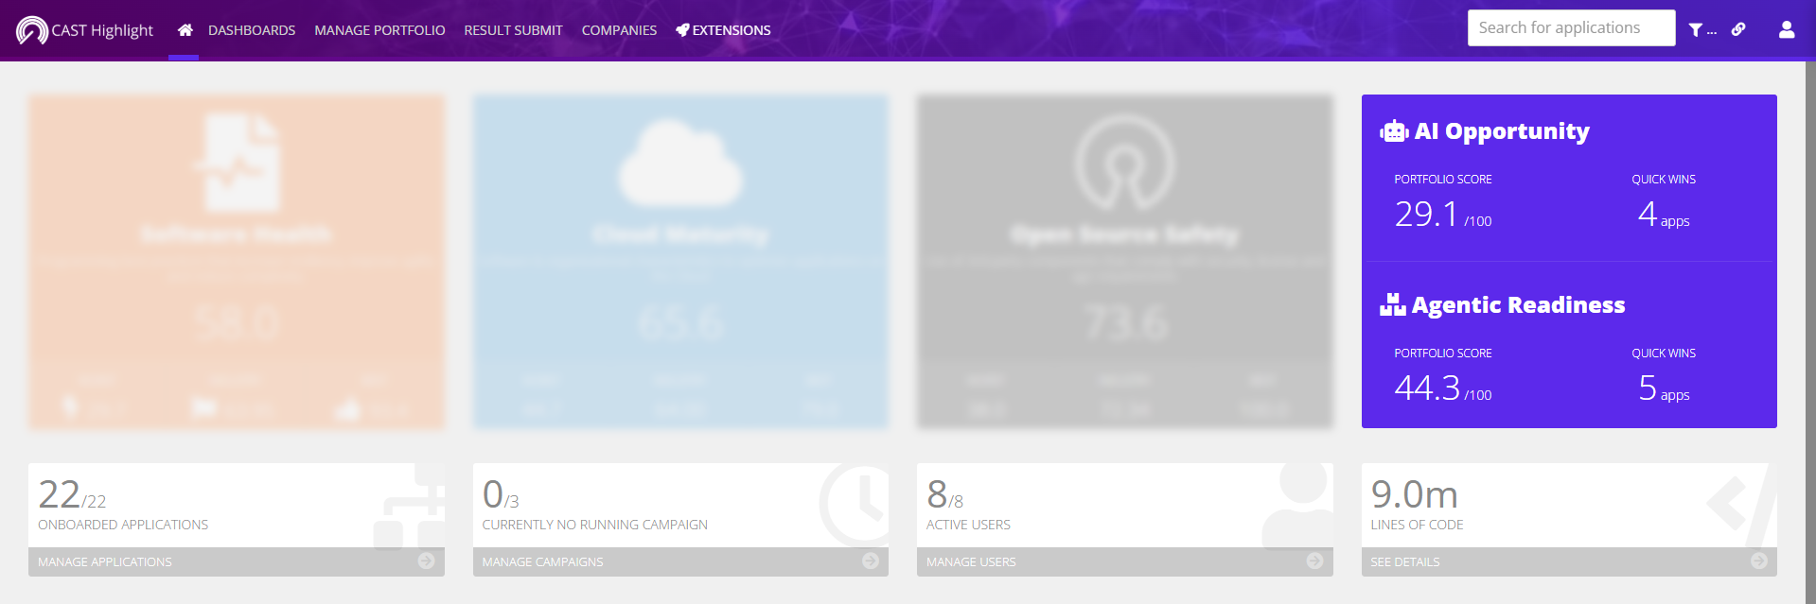Open the COMPANIES menu
The height and width of the screenshot is (604, 1816).
point(619,30)
